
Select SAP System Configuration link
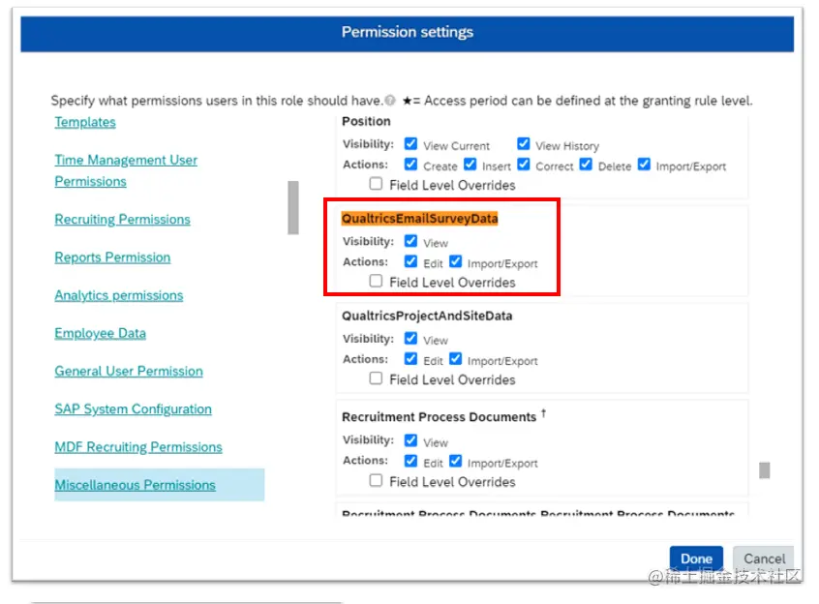134,409
